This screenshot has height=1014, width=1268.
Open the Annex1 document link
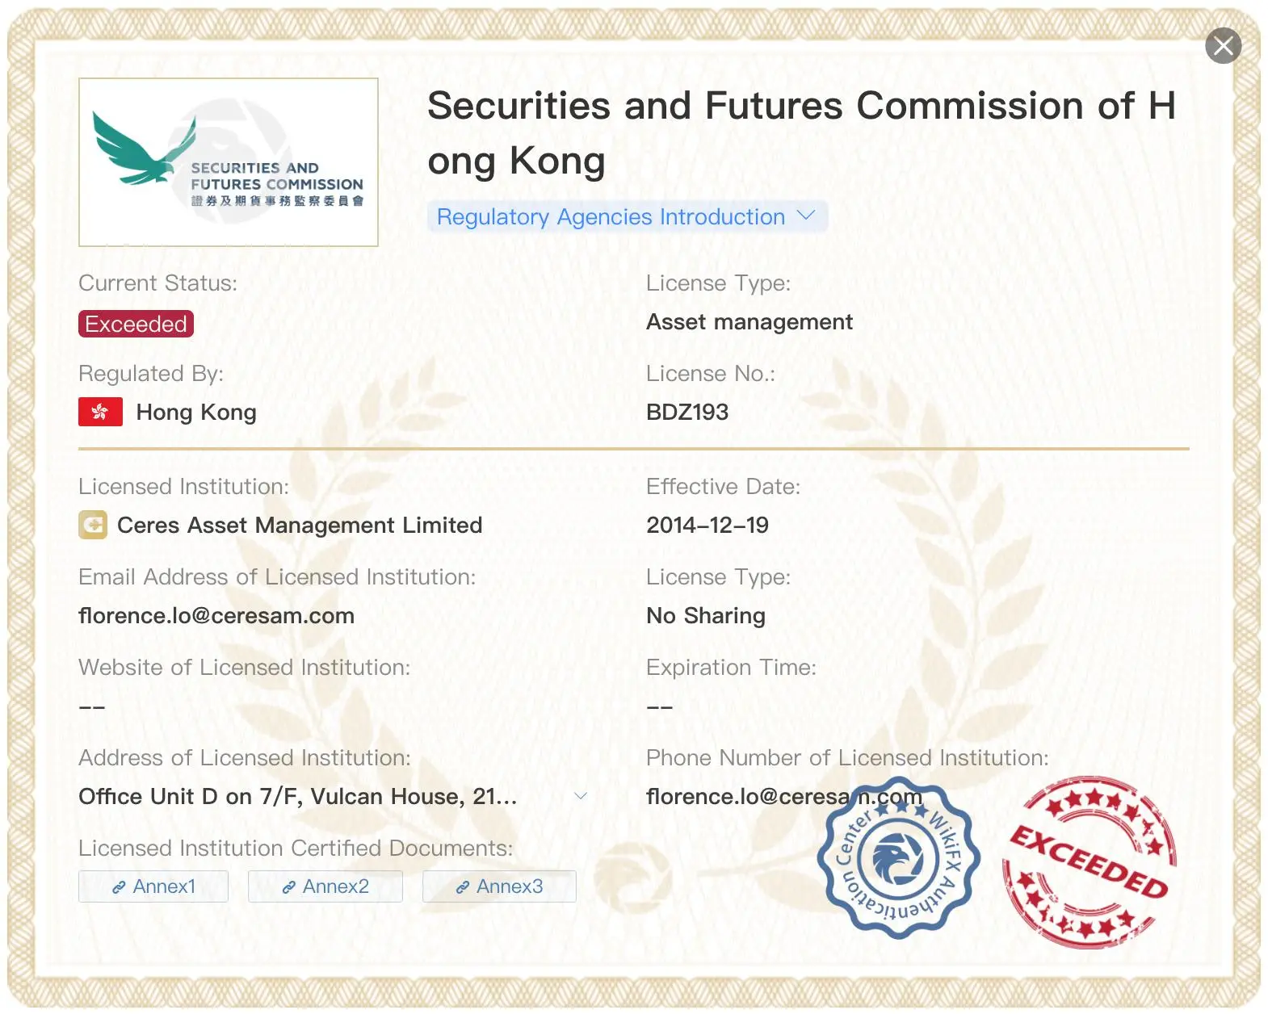tap(153, 886)
